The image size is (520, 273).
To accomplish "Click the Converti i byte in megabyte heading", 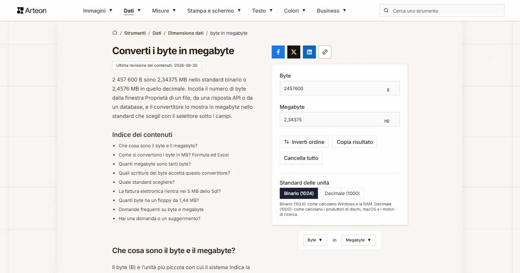I will (x=173, y=51).
